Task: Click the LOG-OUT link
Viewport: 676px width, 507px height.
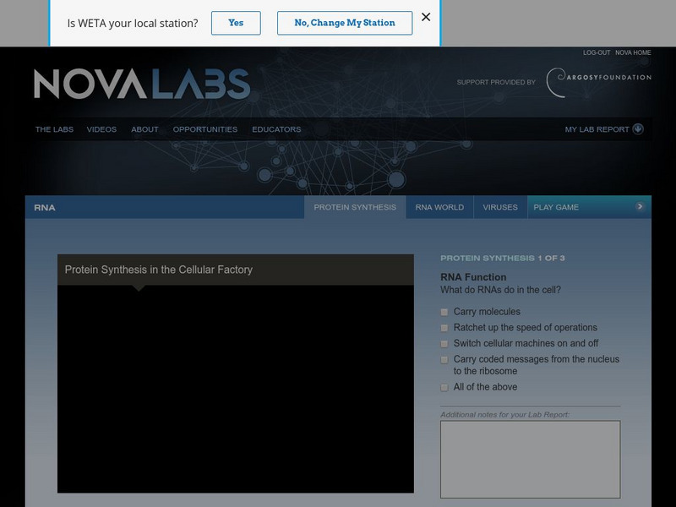Action: (x=597, y=52)
